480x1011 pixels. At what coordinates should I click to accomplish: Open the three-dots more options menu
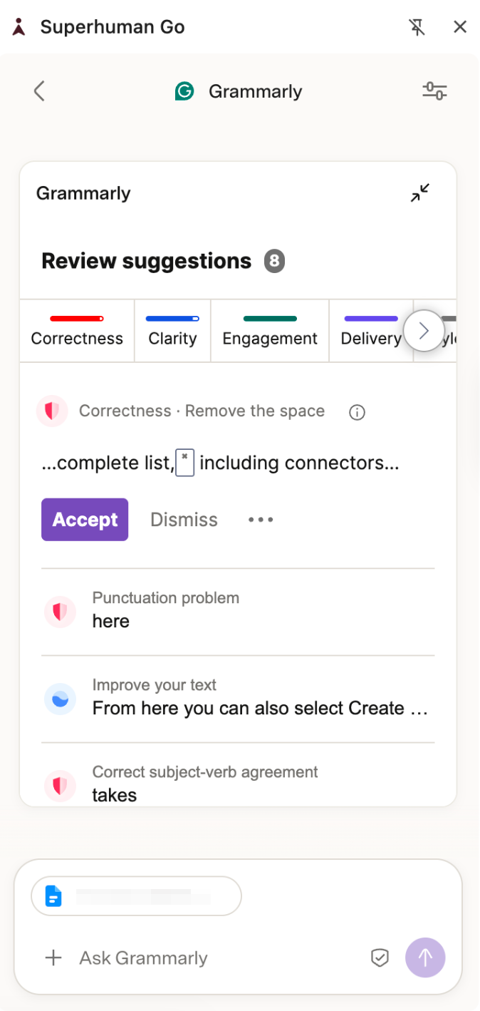261,520
